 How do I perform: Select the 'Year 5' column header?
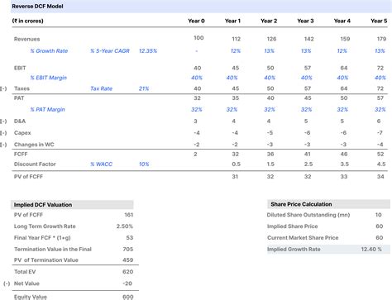pos(379,21)
